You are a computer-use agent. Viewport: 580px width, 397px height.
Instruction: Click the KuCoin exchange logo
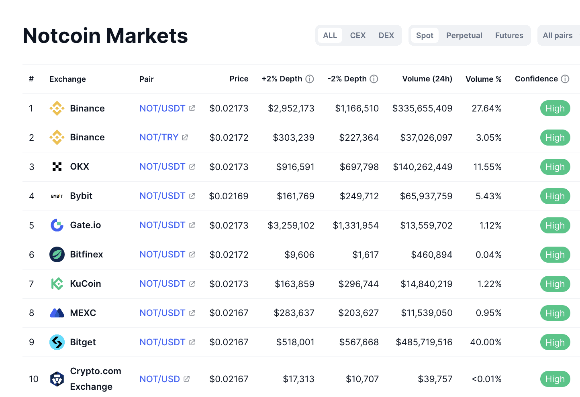pyautogui.click(x=57, y=284)
